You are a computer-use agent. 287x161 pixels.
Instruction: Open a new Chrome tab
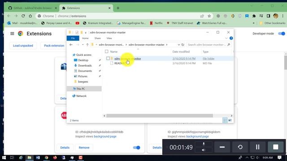118,8
